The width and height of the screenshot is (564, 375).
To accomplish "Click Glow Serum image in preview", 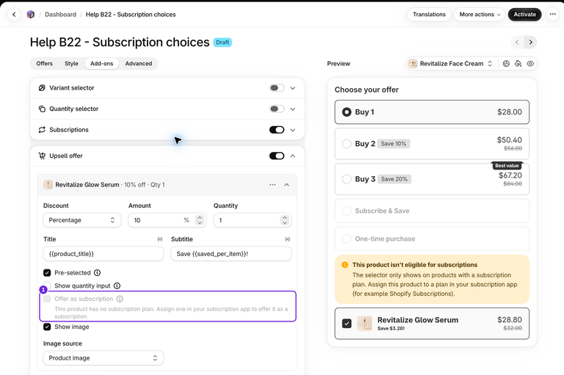I will click(x=364, y=323).
